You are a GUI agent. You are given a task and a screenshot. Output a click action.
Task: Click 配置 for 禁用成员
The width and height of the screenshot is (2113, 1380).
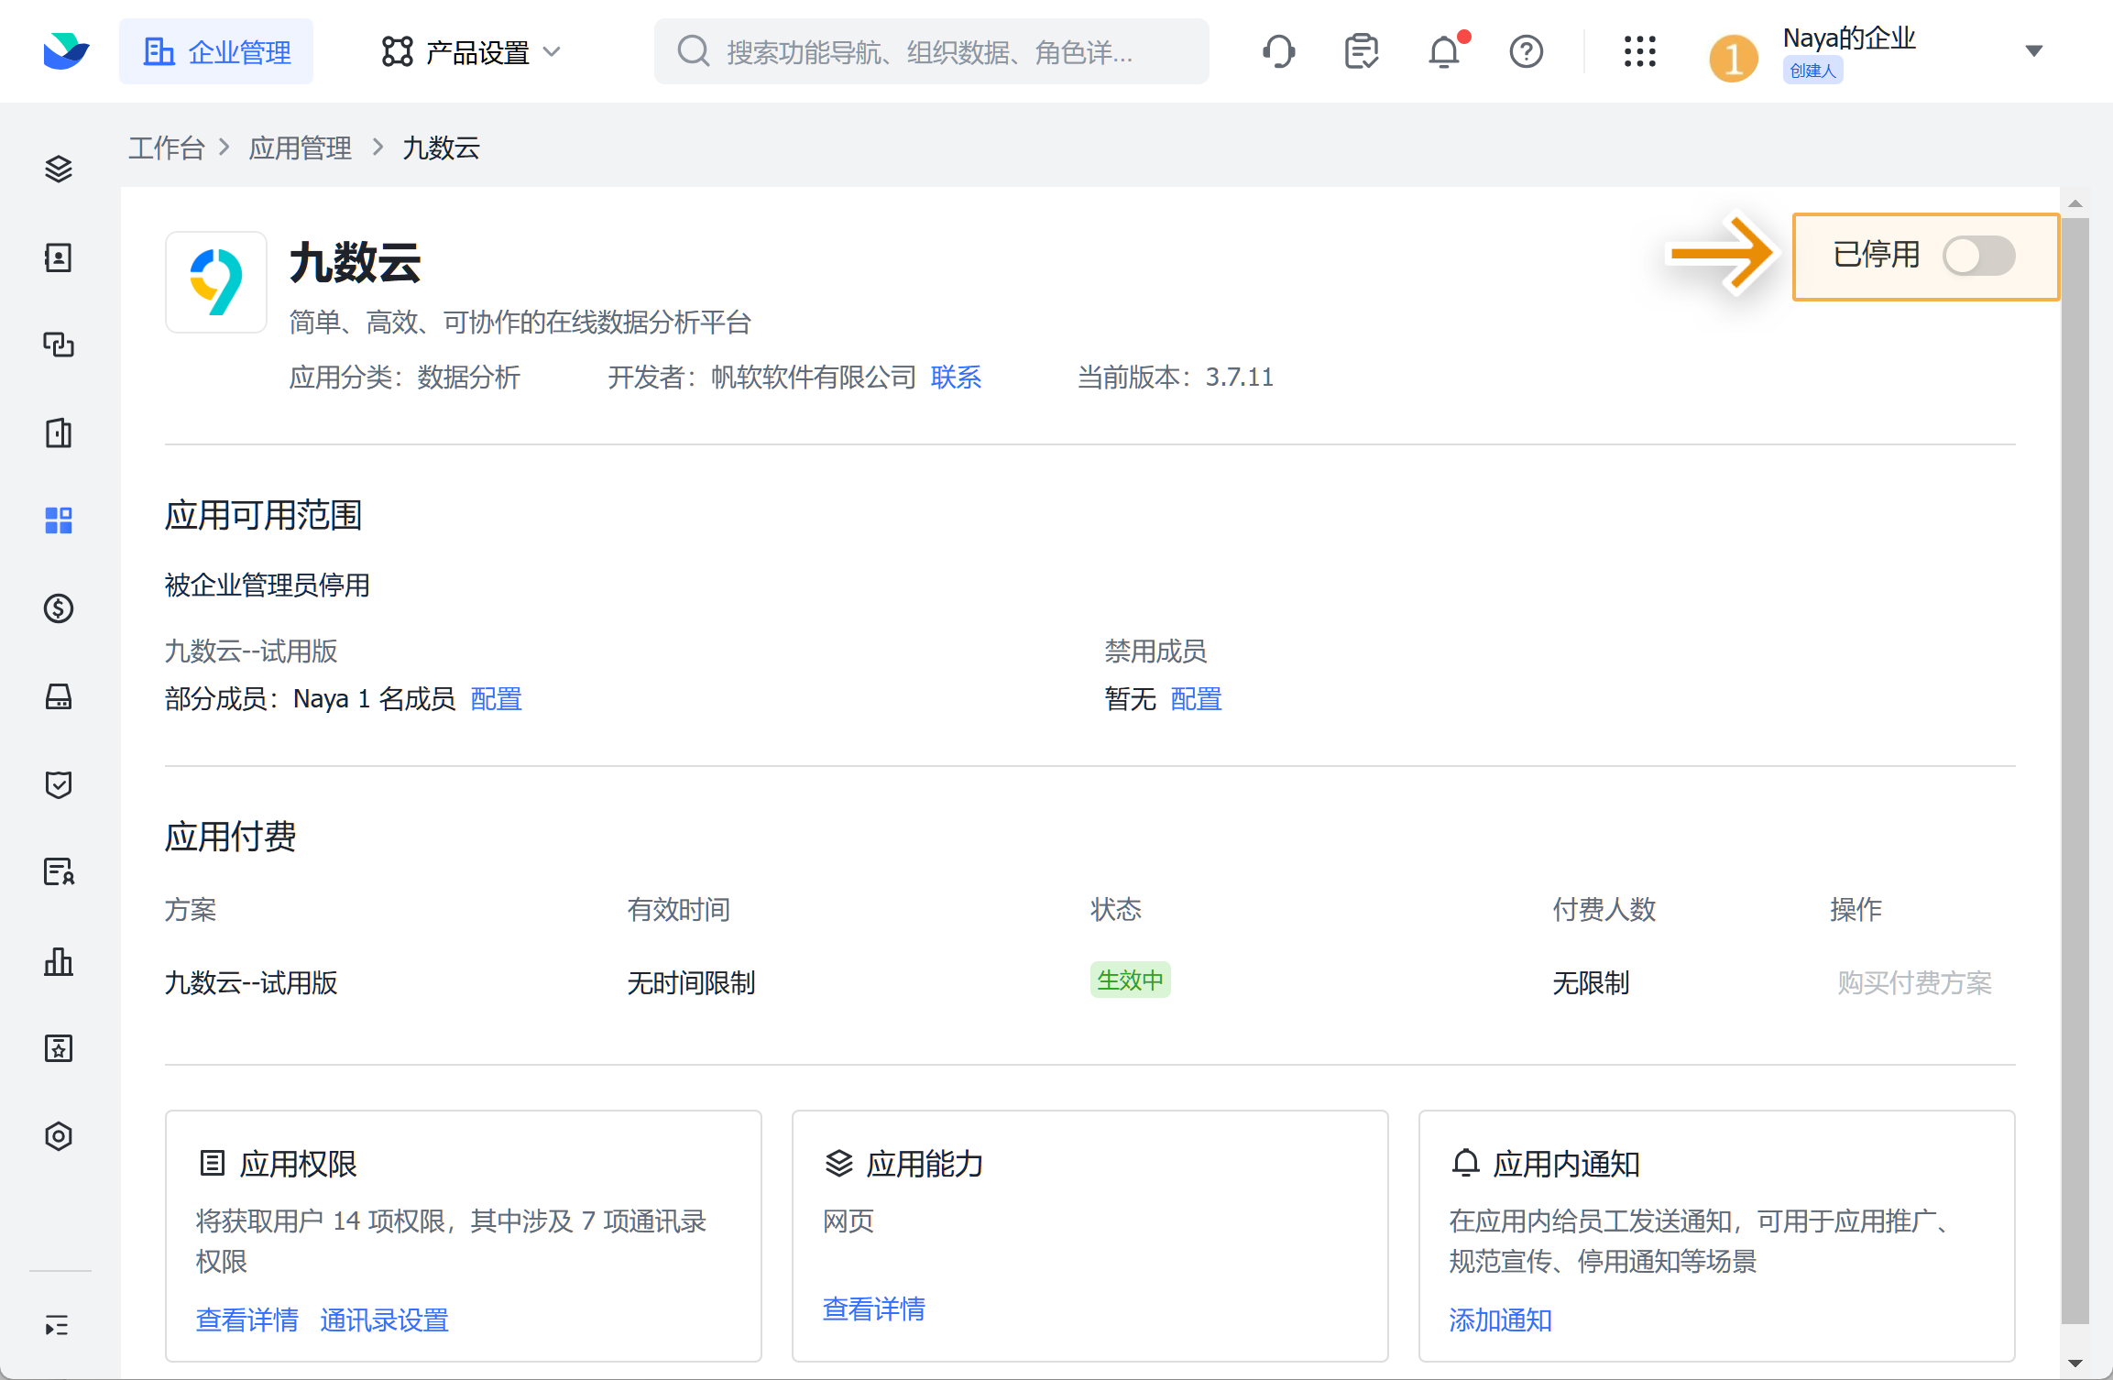(1196, 699)
